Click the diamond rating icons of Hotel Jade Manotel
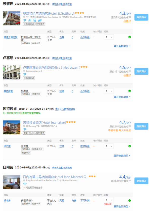 [x=92, y=176]
